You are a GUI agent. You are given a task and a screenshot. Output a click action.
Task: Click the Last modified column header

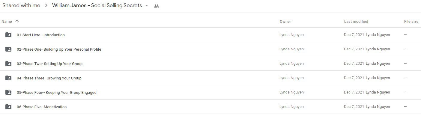[x=356, y=21]
